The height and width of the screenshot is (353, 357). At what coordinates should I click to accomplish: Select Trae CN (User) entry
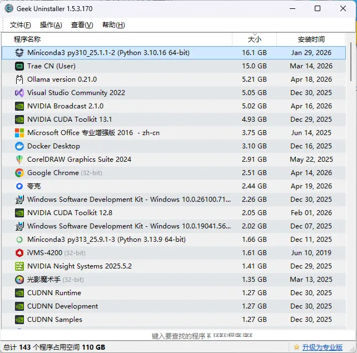(51, 66)
